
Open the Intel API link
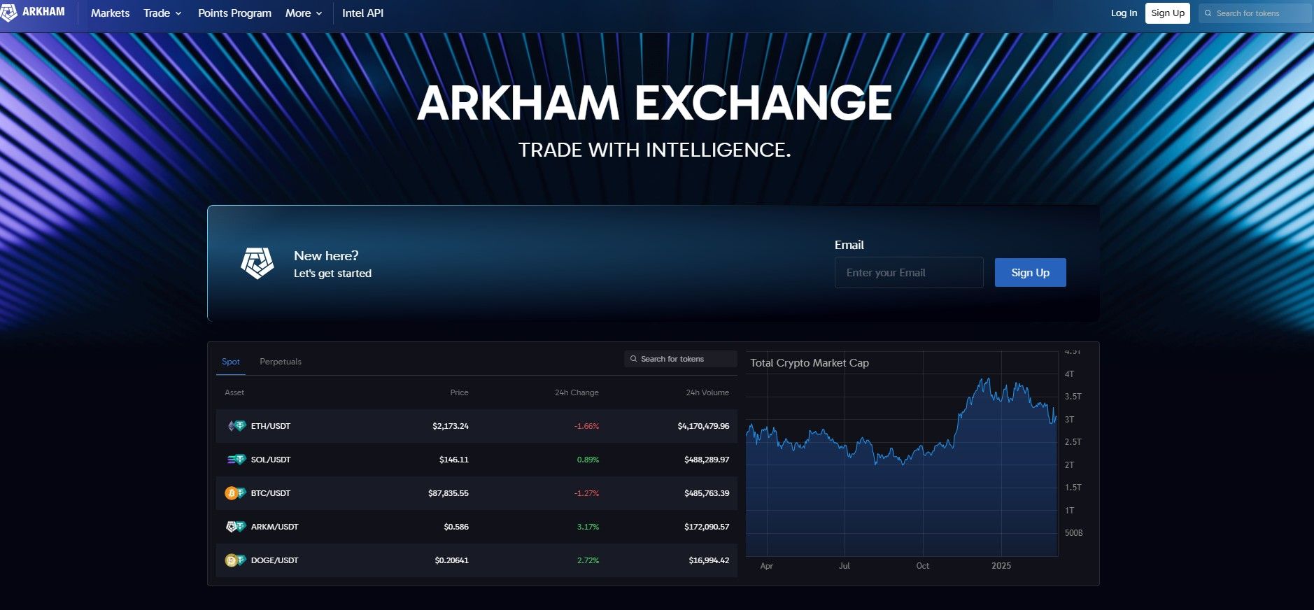pos(362,13)
